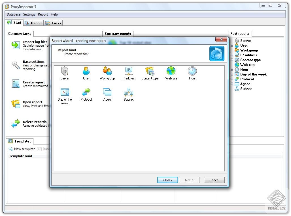
Task: Expand Agent node in Fast reports
Action: [232, 84]
